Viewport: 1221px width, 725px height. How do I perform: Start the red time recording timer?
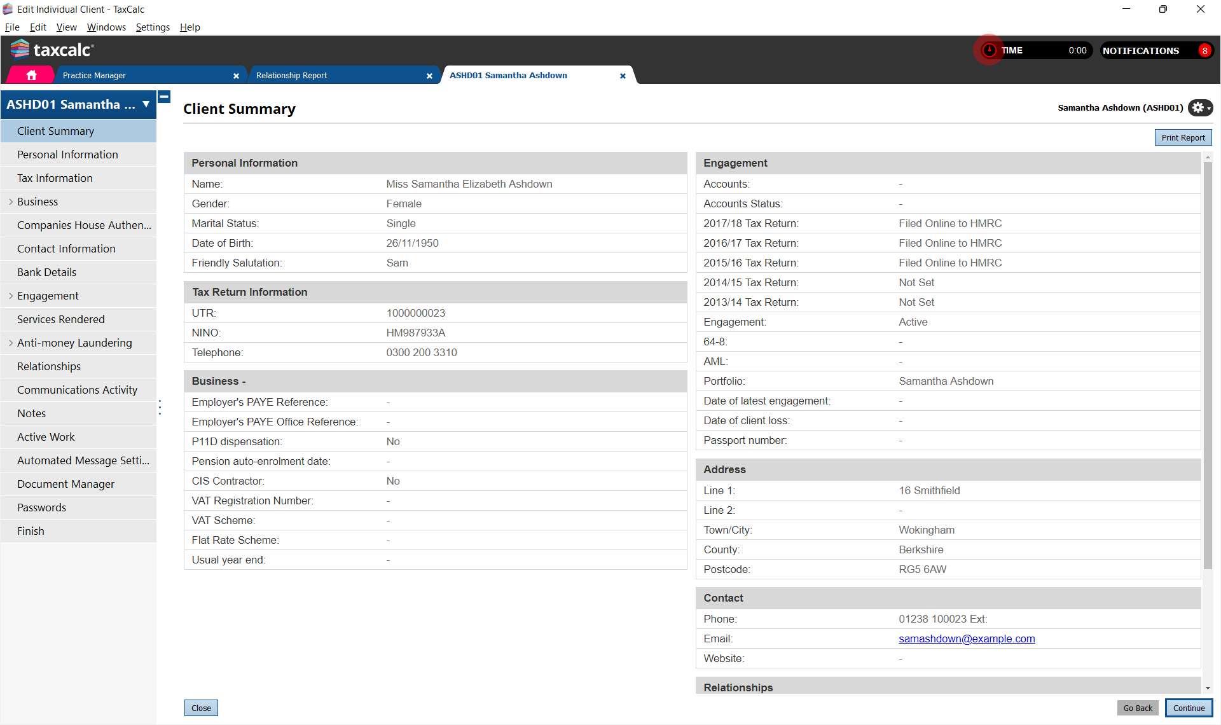pos(989,50)
